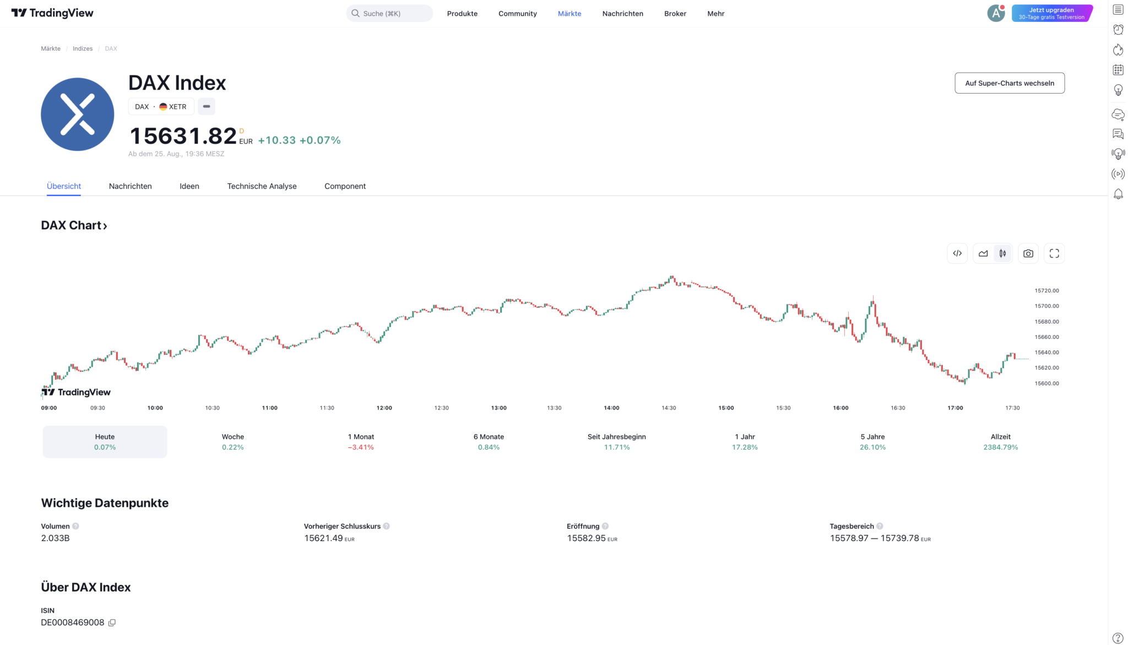Click Auf Super-Charts wechseln button

pos(1010,83)
